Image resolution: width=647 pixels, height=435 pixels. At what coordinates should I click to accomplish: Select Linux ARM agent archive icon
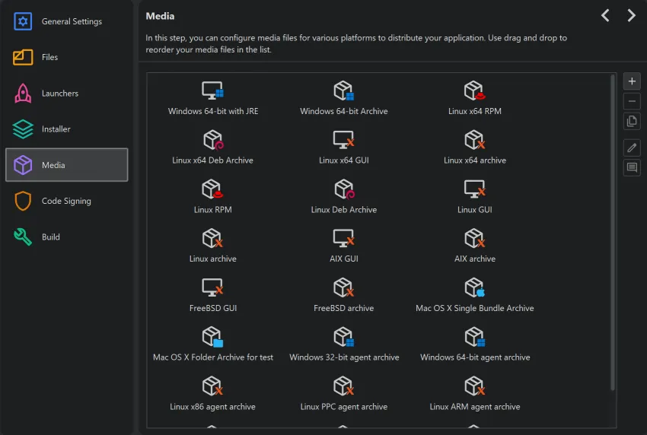[x=474, y=386]
